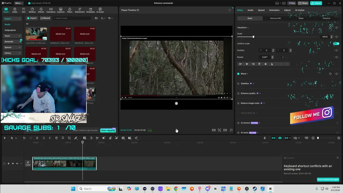Open the select tool dropdown arrow
Screen dimensions: 343x193
(16, 138)
